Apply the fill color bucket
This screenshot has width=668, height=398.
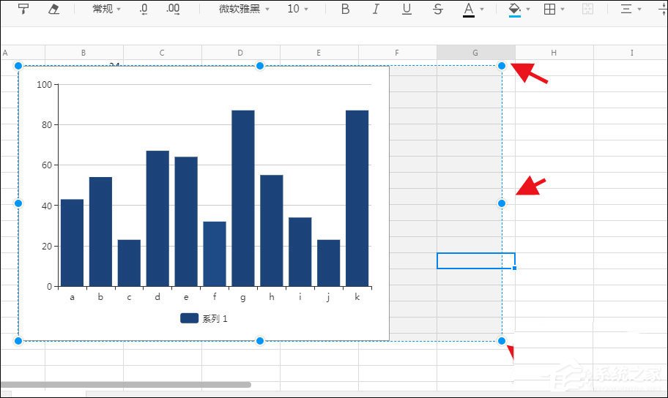pos(515,10)
